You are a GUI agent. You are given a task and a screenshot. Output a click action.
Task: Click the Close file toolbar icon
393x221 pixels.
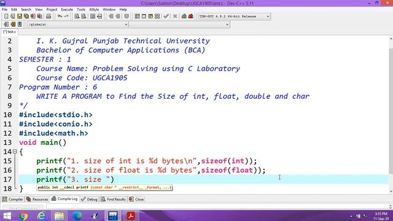click(33, 17)
